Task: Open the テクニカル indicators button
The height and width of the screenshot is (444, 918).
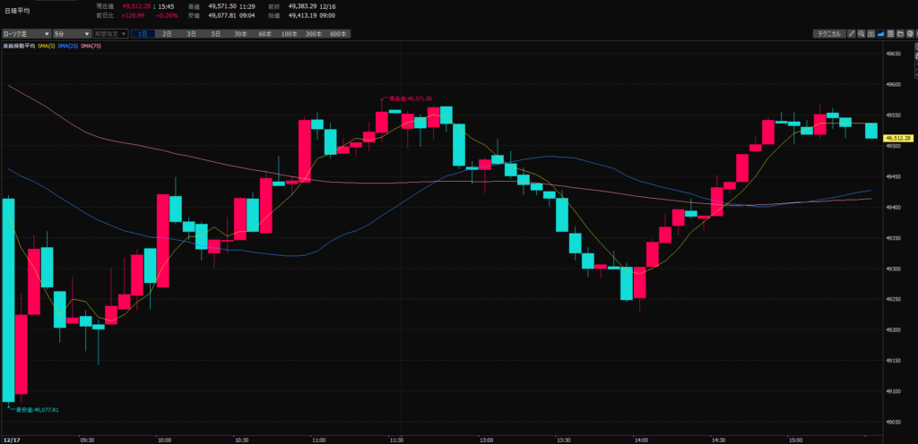Action: (x=827, y=33)
